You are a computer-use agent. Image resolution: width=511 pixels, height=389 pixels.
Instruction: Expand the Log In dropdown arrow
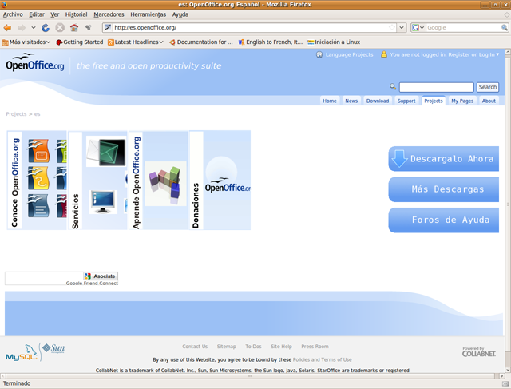click(498, 55)
